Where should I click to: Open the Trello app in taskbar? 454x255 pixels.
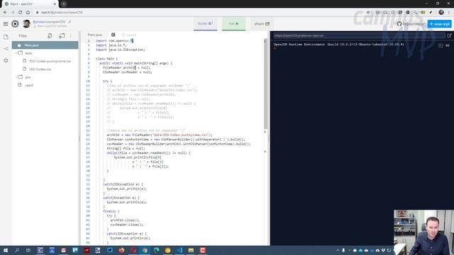point(75,250)
